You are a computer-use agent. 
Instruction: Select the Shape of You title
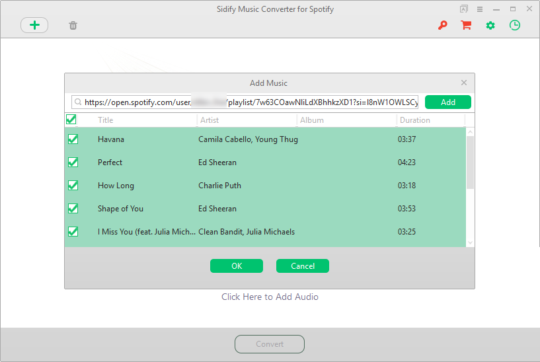coord(120,209)
